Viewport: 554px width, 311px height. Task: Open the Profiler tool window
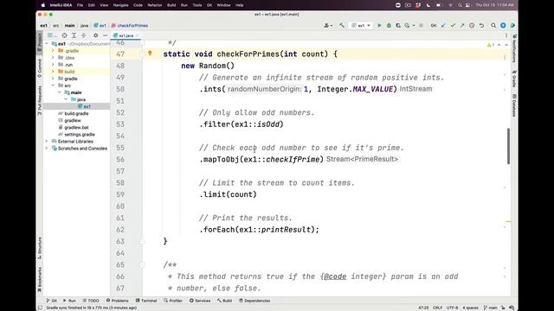click(173, 301)
